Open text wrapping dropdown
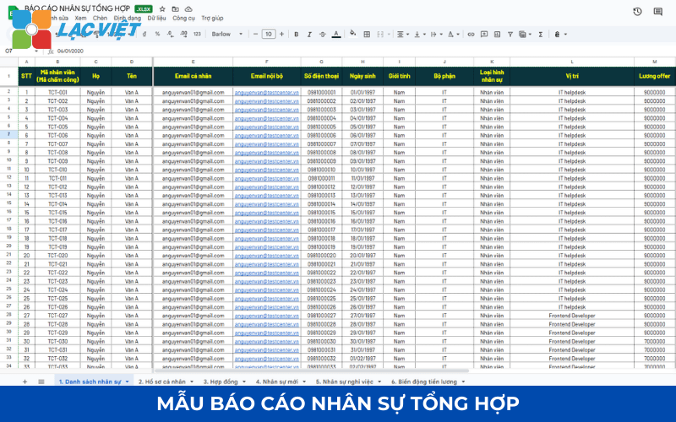The width and height of the screenshot is (676, 422). (x=436, y=34)
